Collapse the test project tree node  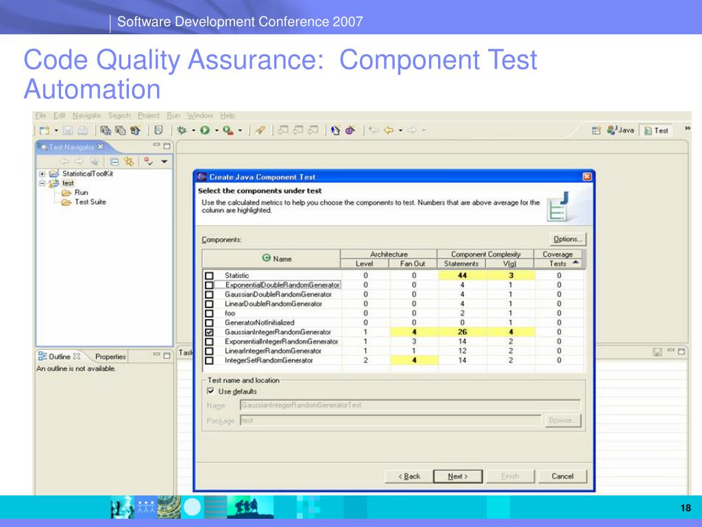tap(43, 183)
